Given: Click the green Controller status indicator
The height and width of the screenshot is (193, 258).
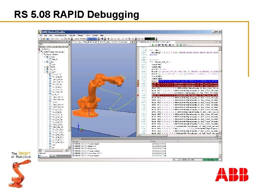Looking at the screenshot, I should (211, 160).
